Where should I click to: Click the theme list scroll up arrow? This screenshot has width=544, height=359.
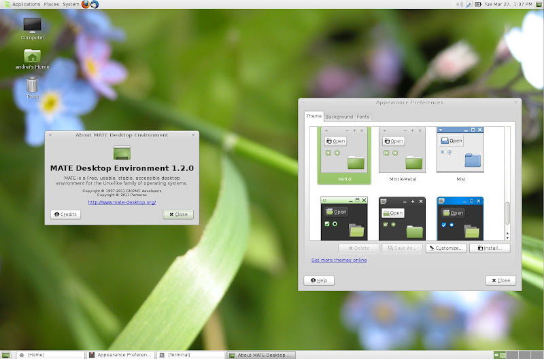pos(507,233)
